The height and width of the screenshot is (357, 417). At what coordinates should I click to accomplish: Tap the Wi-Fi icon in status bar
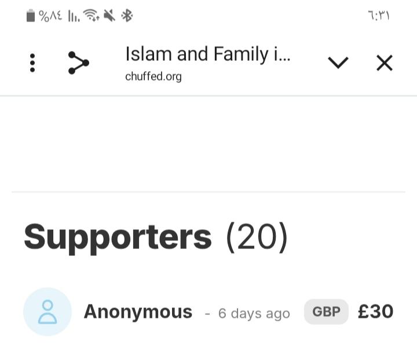click(92, 15)
